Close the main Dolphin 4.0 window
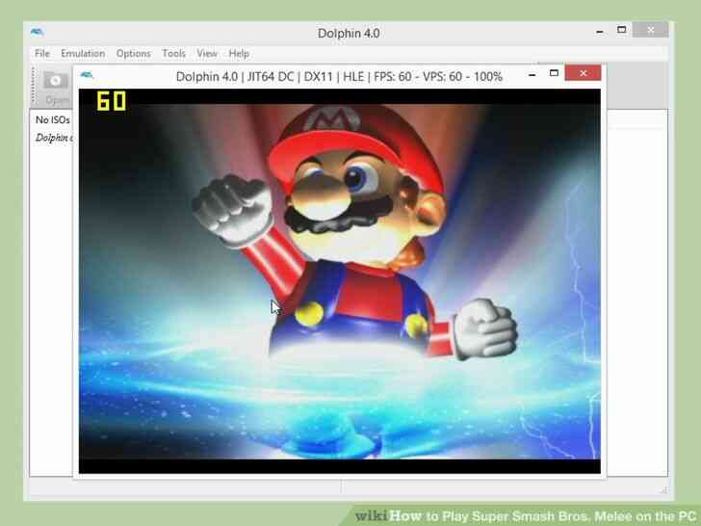The height and width of the screenshot is (526, 701). click(x=651, y=30)
